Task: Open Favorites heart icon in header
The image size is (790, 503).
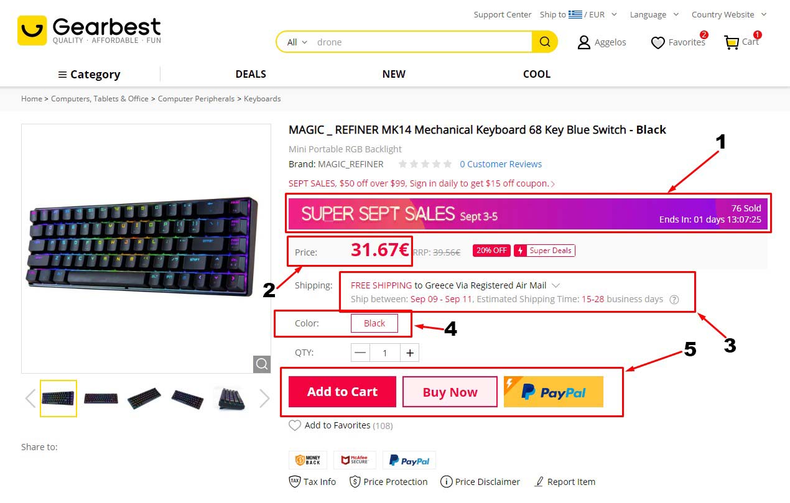Action: tap(658, 43)
